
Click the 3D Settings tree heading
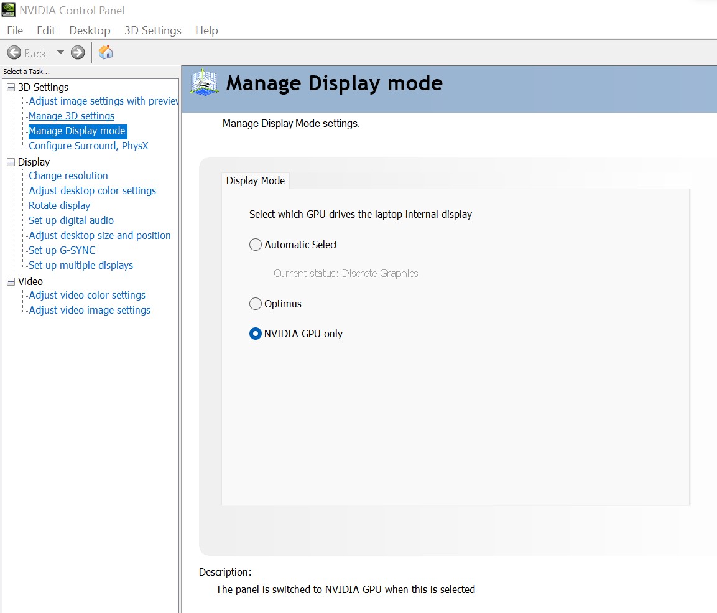pyautogui.click(x=43, y=87)
